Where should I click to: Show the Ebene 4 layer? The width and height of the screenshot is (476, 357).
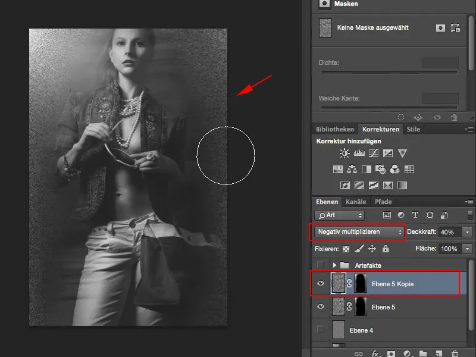point(321,330)
